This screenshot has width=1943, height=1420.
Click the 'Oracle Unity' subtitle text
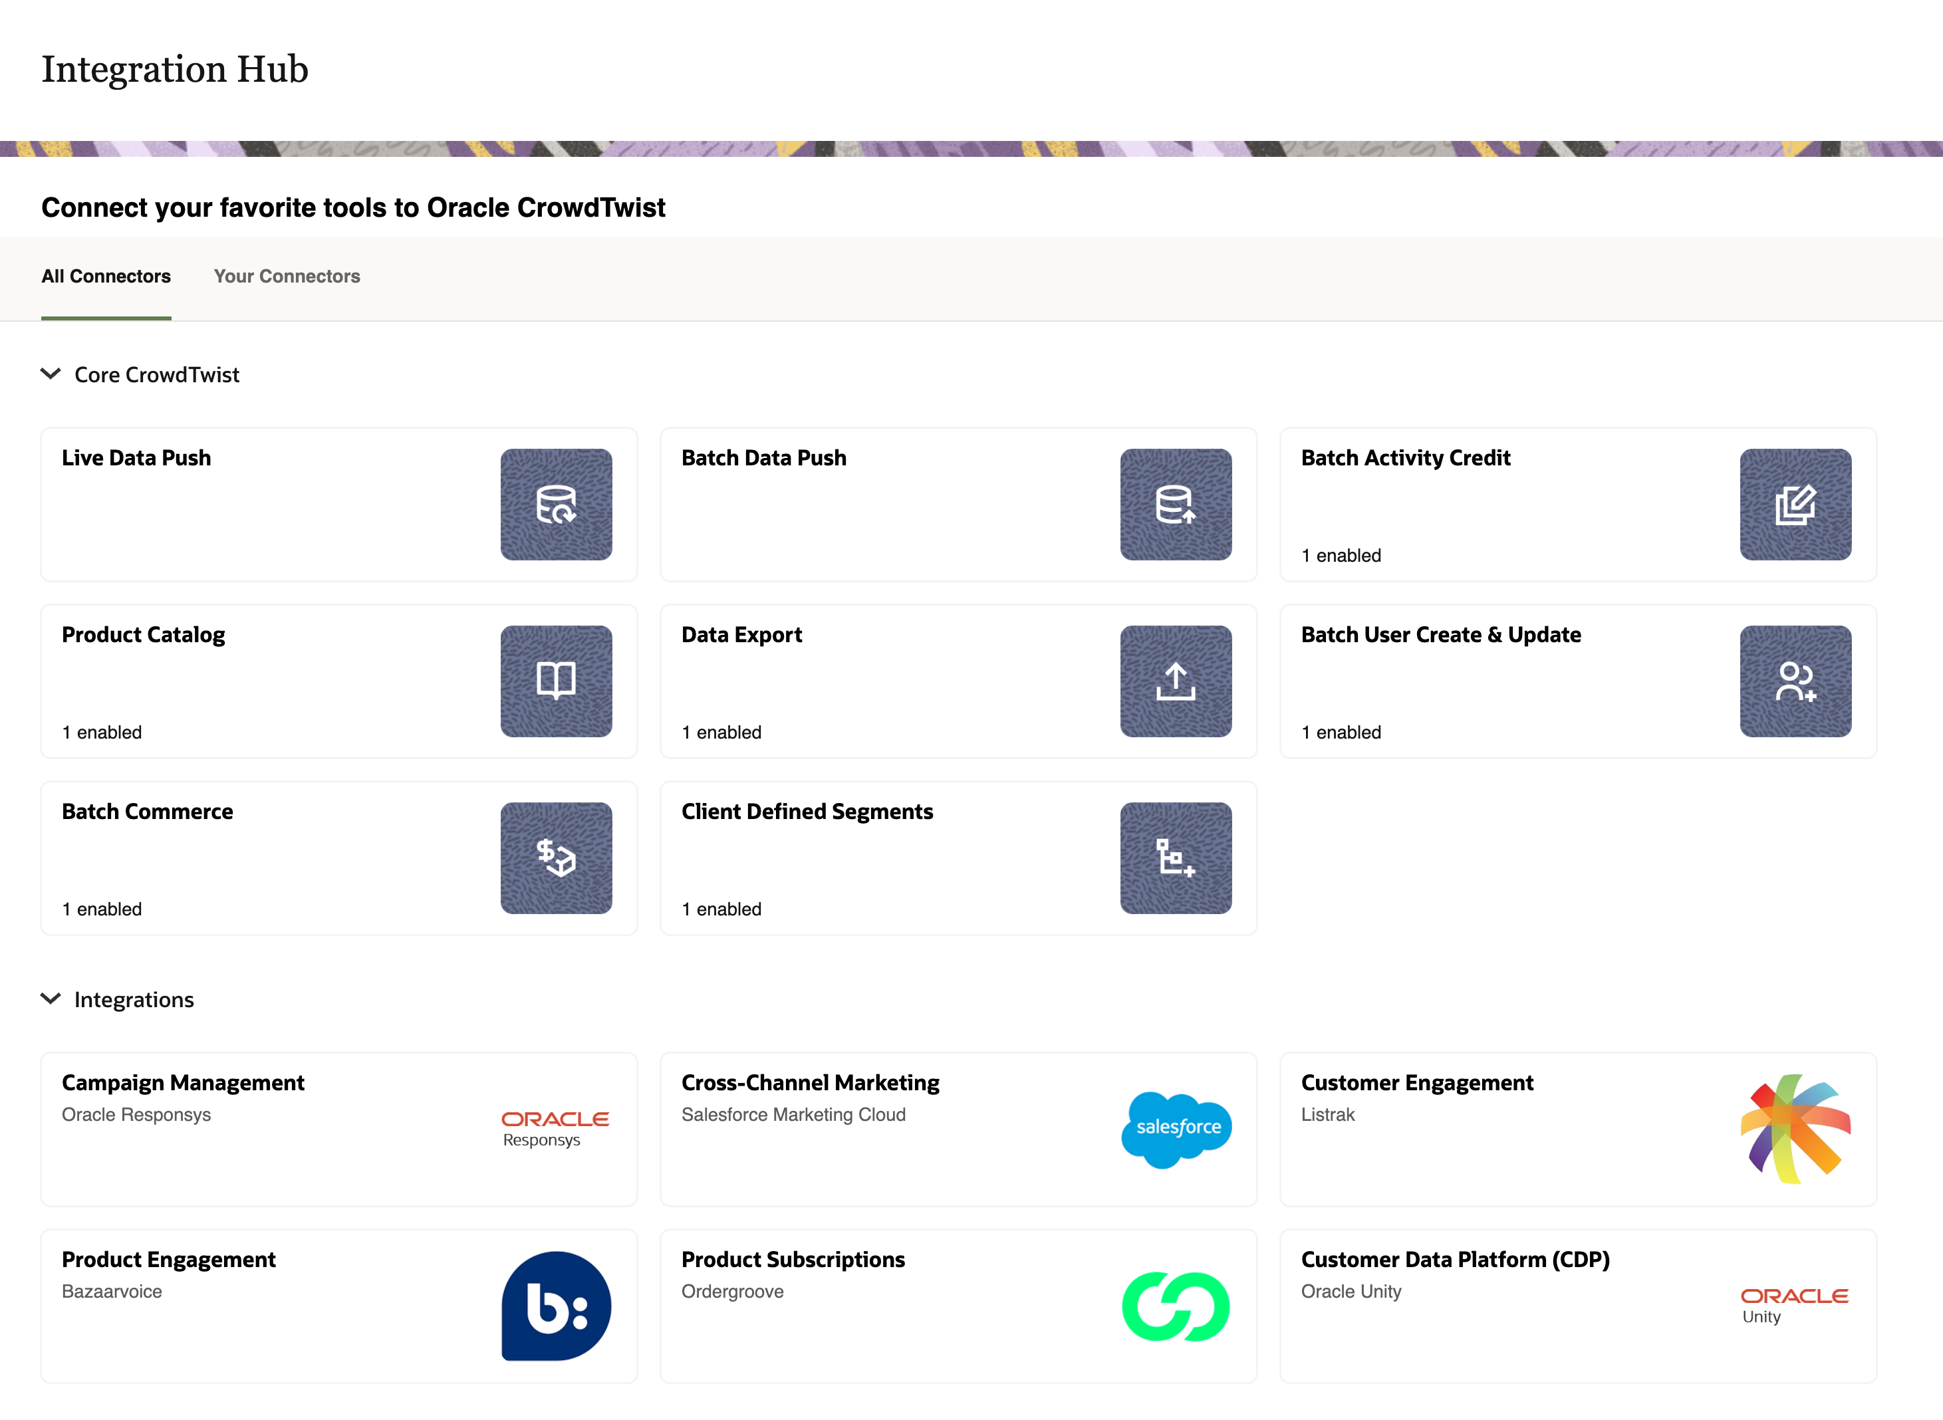point(1351,1292)
